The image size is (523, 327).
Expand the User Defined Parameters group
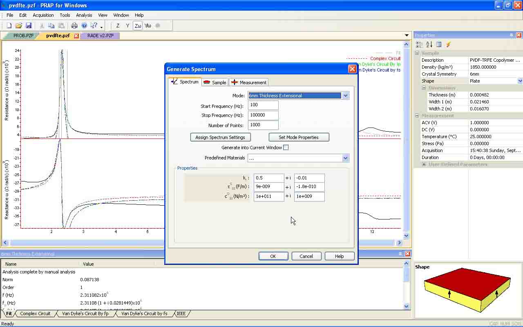[x=424, y=164]
